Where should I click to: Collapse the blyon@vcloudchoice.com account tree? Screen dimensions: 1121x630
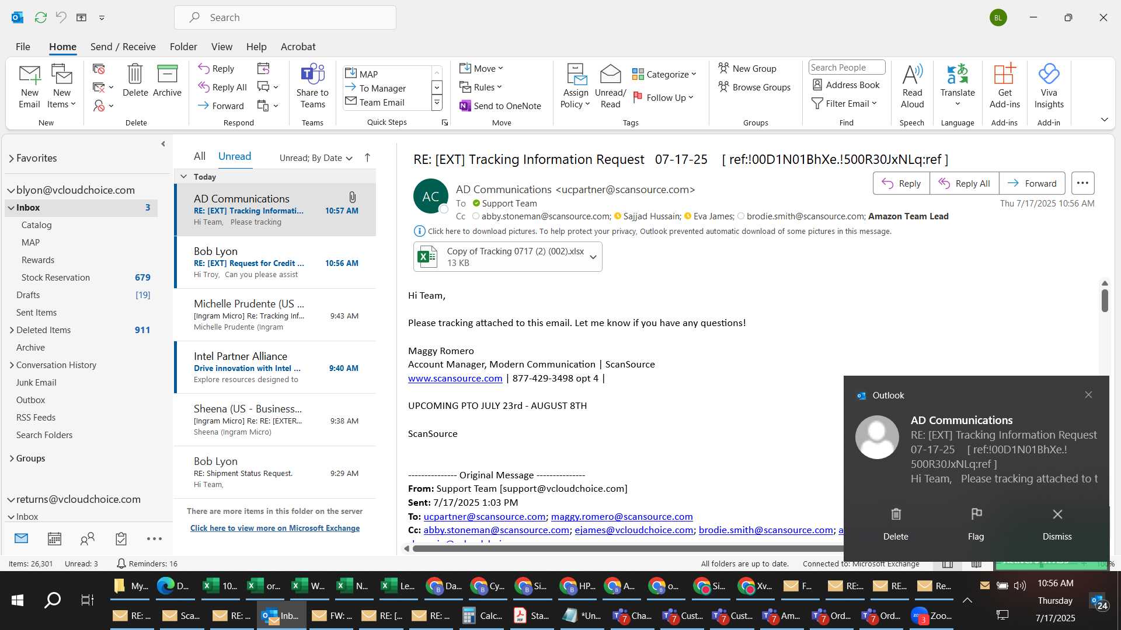click(11, 191)
